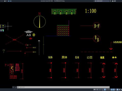Expand command line history arrow at right end
Screen dimensions: 122x91
click(109, 87)
